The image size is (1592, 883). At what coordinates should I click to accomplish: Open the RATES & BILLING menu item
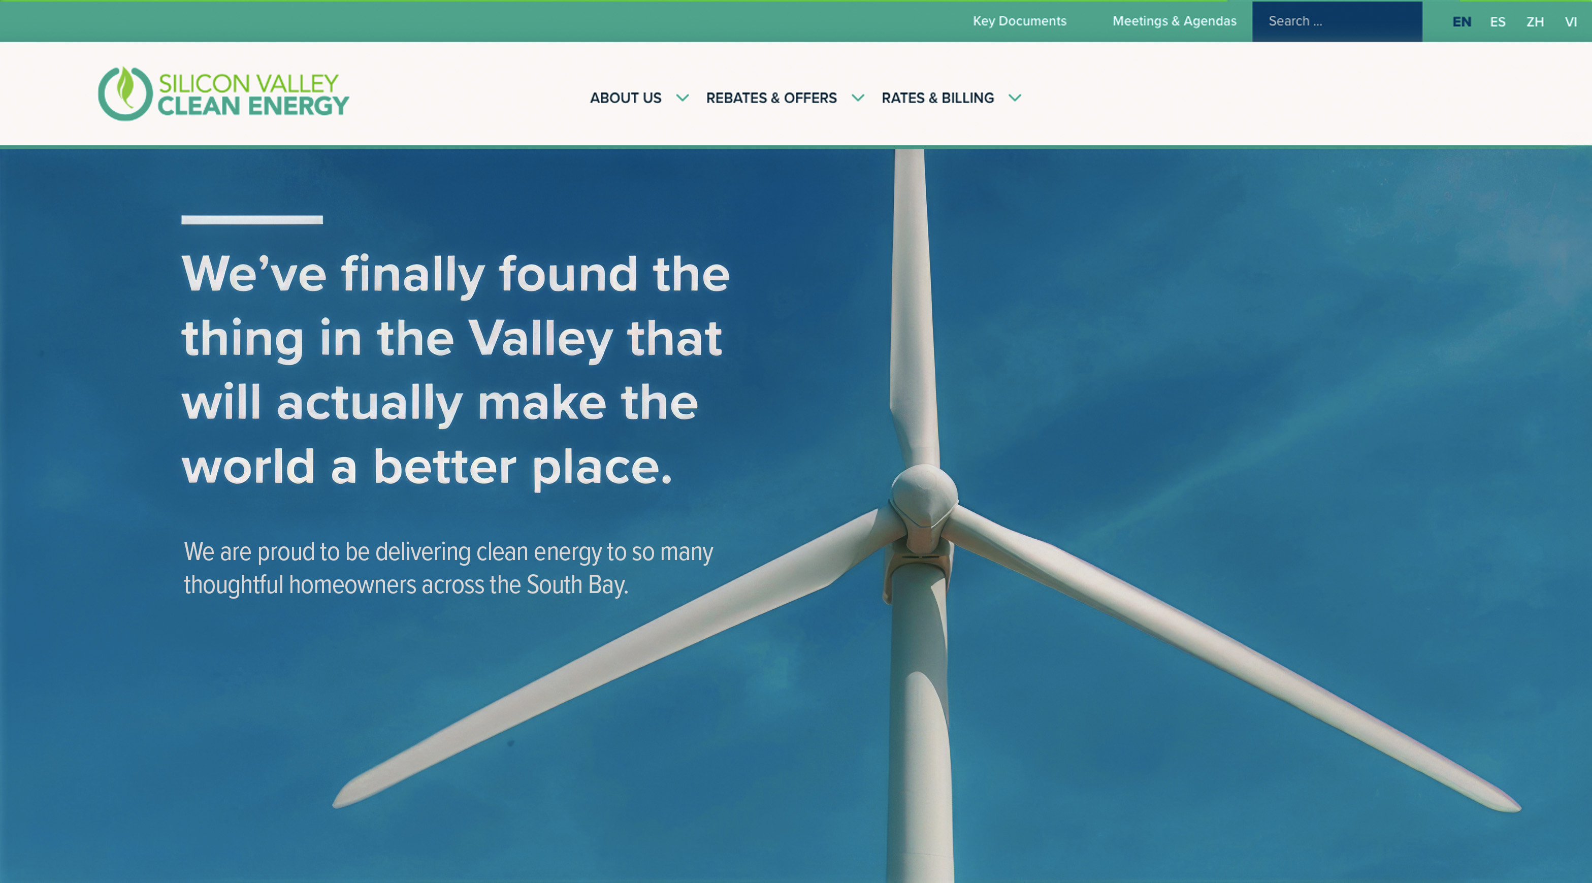(x=937, y=97)
